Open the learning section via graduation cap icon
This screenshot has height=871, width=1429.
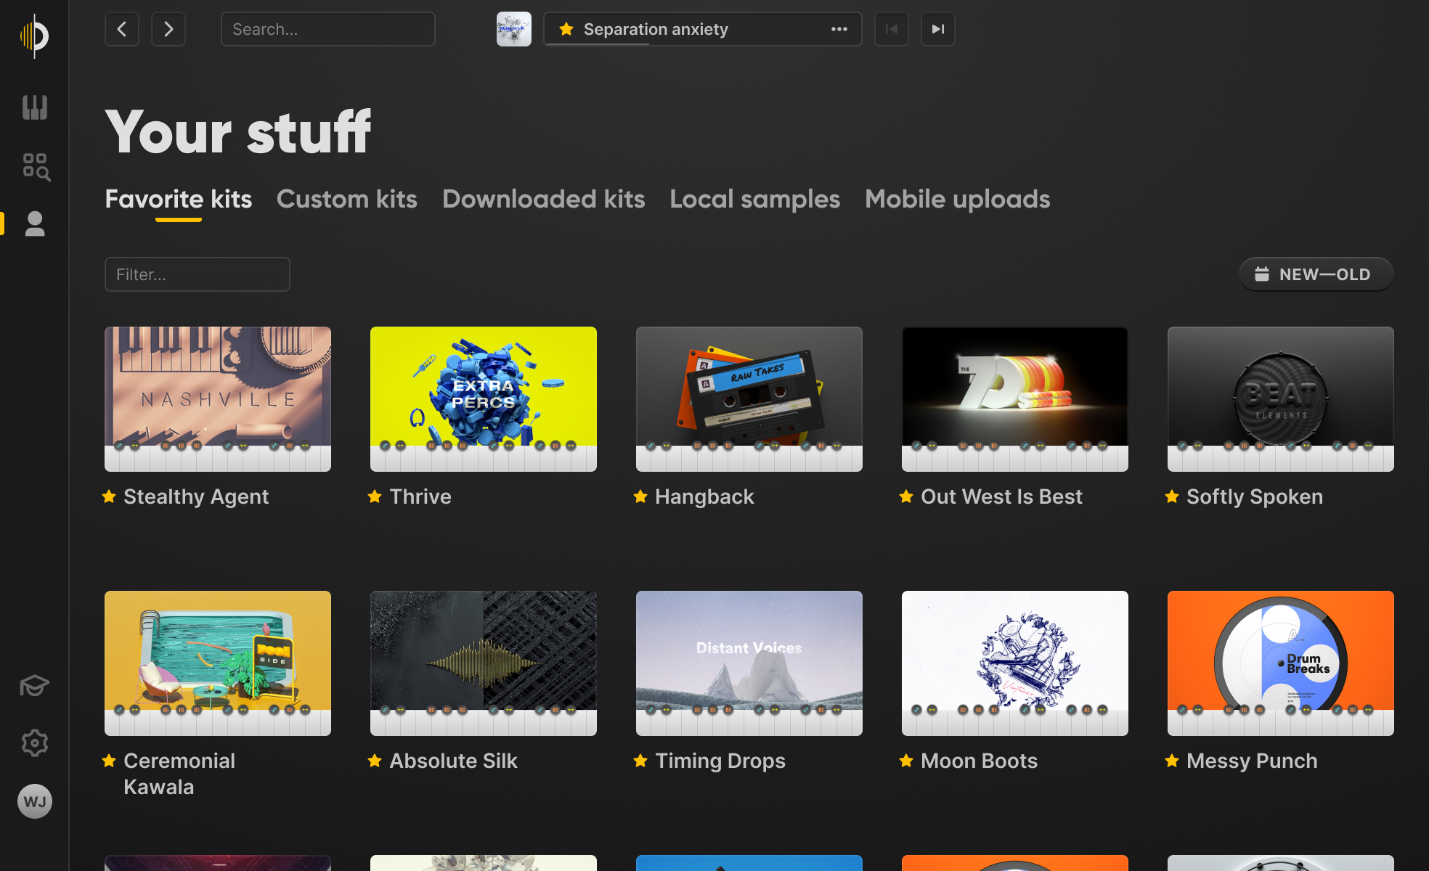coord(34,684)
